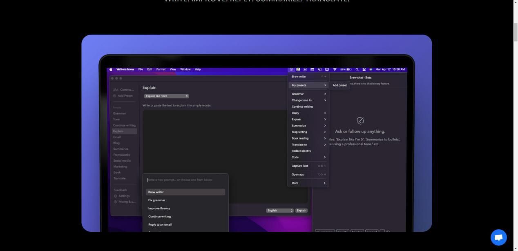The image size is (518, 251).
Task: Open Settings in the sidebar
Action: pos(124,196)
